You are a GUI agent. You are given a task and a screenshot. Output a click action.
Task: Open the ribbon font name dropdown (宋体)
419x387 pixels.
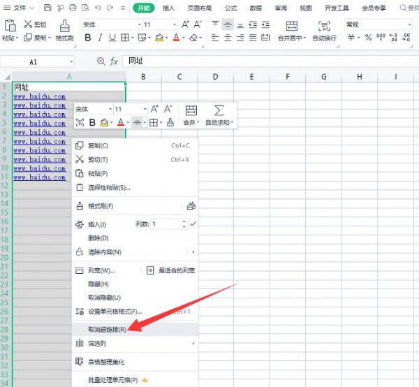pos(139,24)
